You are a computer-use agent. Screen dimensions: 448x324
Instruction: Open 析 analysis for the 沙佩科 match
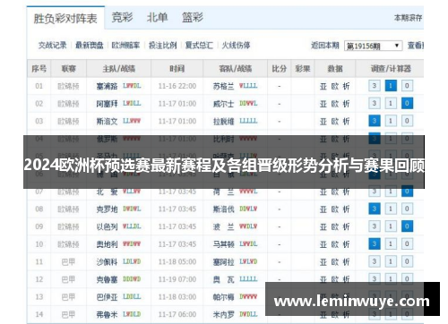point(346,262)
